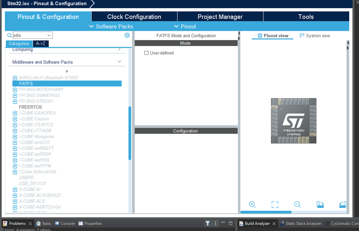359x231 pixels.
Task: Click download icon next to I-CUBE-Cesium
Action: (15, 119)
